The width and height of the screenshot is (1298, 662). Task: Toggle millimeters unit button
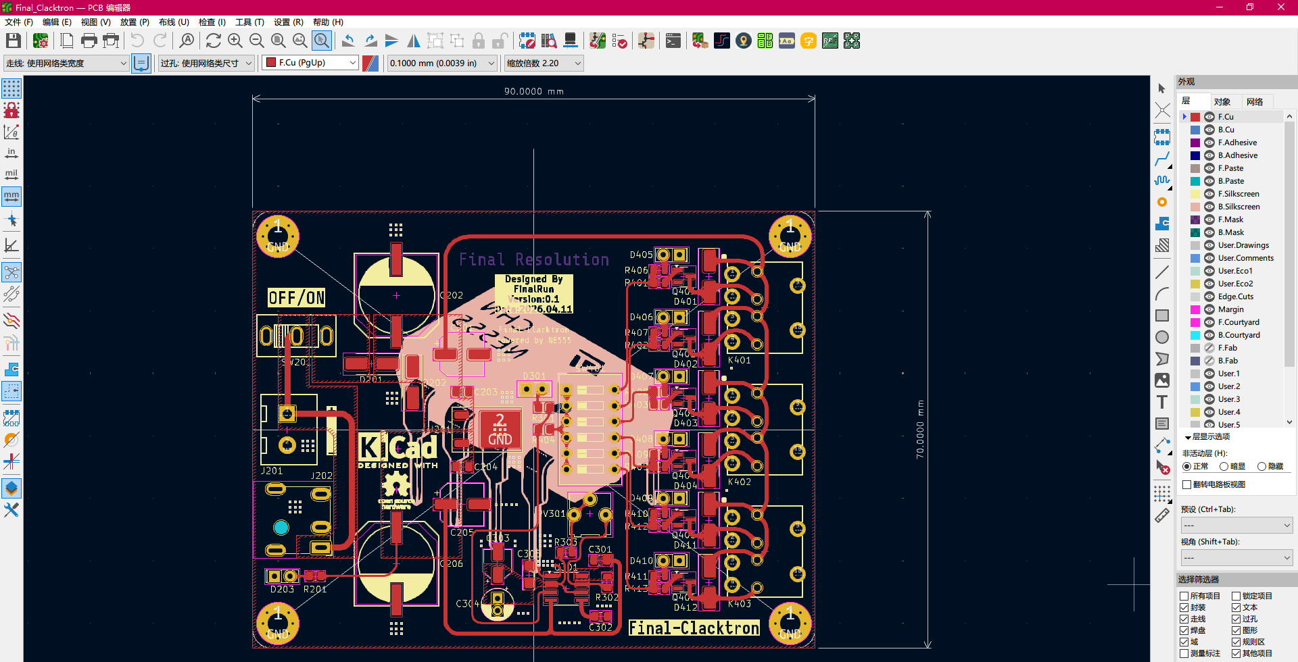coord(11,197)
